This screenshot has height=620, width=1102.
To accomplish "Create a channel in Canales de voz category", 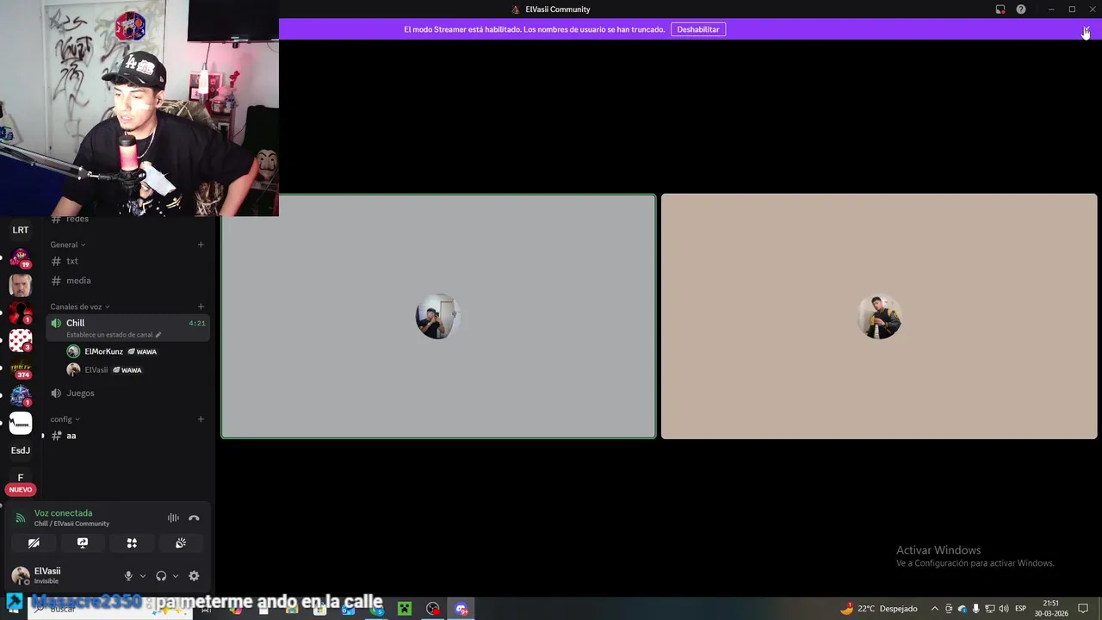I will [201, 307].
